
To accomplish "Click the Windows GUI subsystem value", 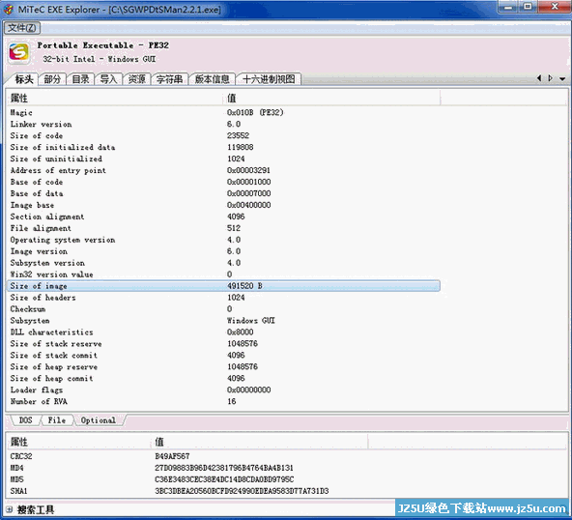I will [x=250, y=320].
